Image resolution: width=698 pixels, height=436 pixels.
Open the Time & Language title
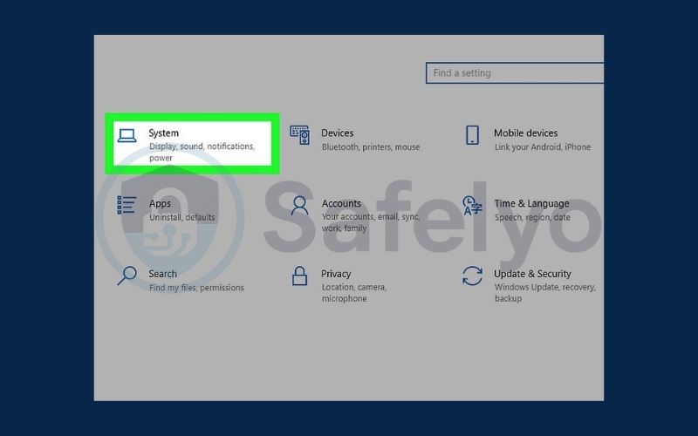(531, 204)
